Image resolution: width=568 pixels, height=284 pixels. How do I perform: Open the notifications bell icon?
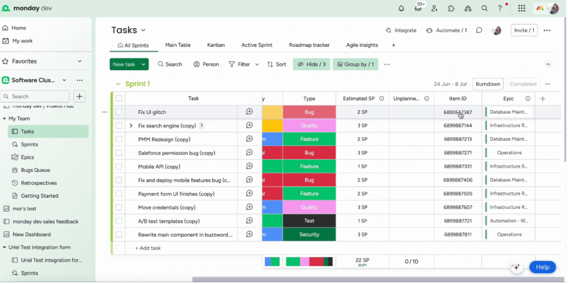click(x=401, y=8)
